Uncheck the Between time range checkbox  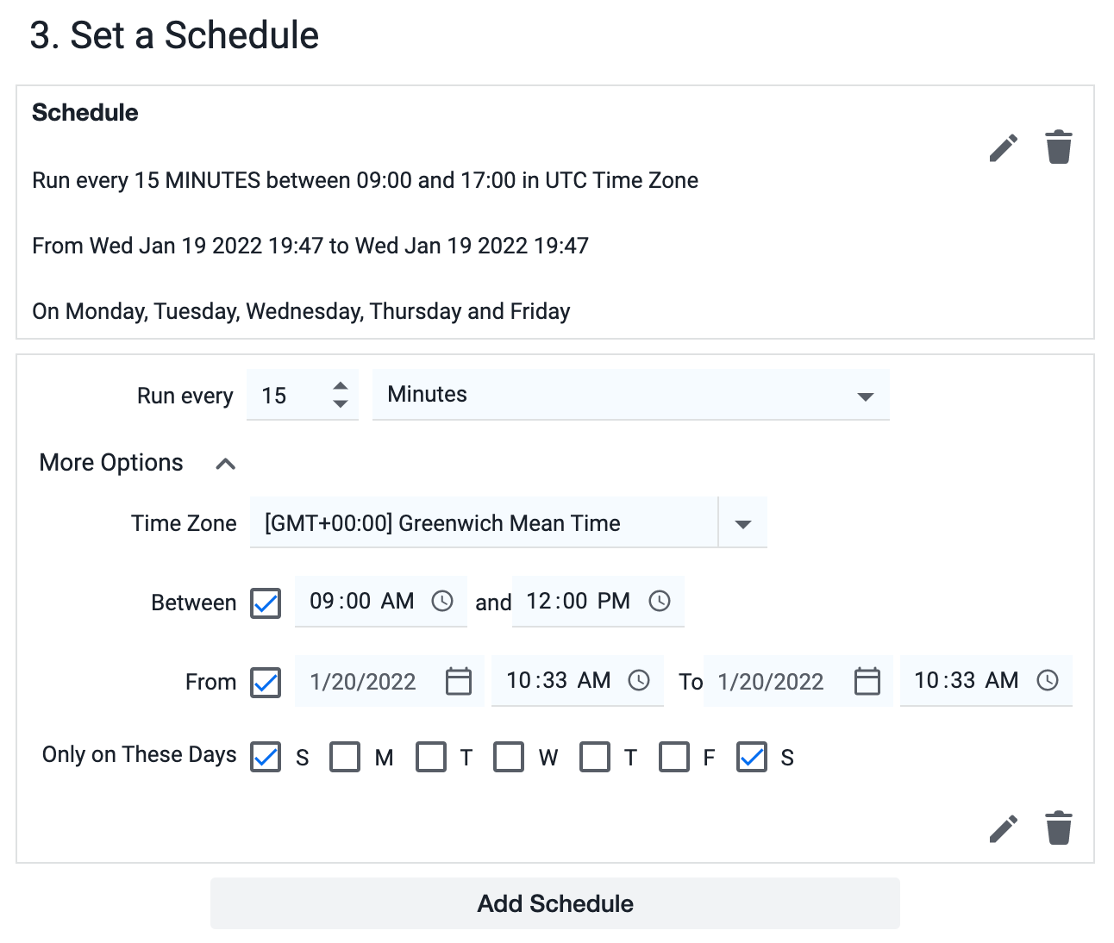point(266,603)
